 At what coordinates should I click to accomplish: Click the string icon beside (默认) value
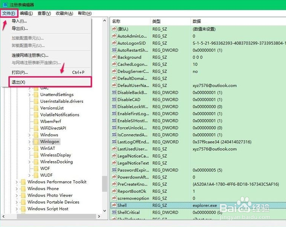[114, 29]
